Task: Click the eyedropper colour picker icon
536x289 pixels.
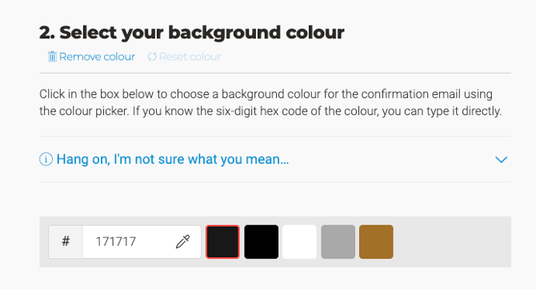Action: (183, 242)
